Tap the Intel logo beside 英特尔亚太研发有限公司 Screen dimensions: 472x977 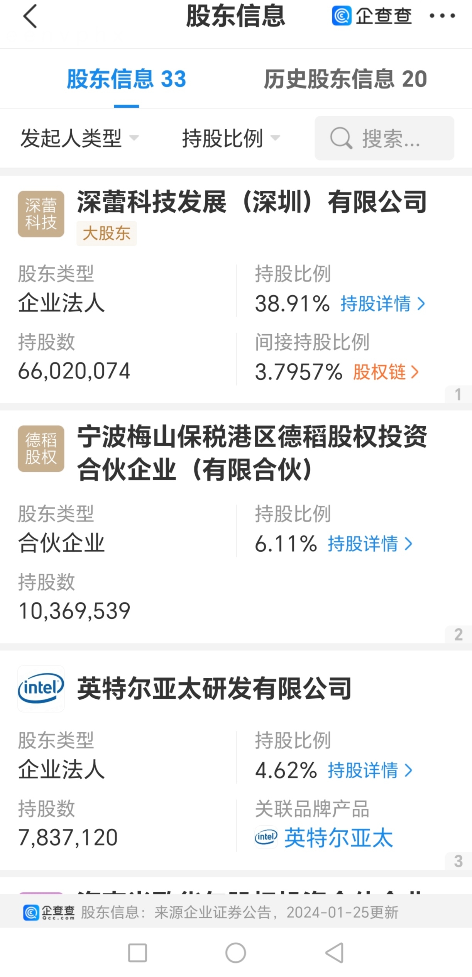[x=41, y=689]
